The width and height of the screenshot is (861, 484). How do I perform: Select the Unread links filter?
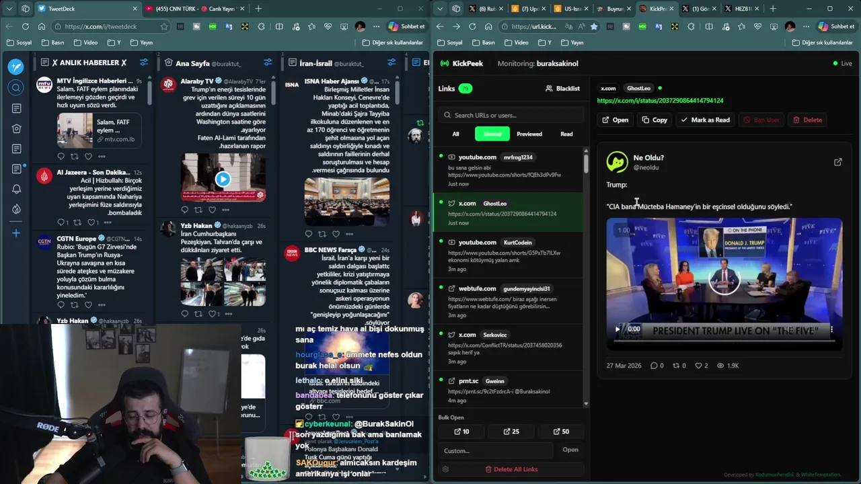point(492,134)
